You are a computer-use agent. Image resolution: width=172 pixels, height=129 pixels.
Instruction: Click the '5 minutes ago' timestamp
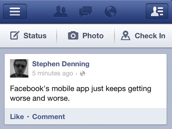pyautogui.click(x=53, y=73)
